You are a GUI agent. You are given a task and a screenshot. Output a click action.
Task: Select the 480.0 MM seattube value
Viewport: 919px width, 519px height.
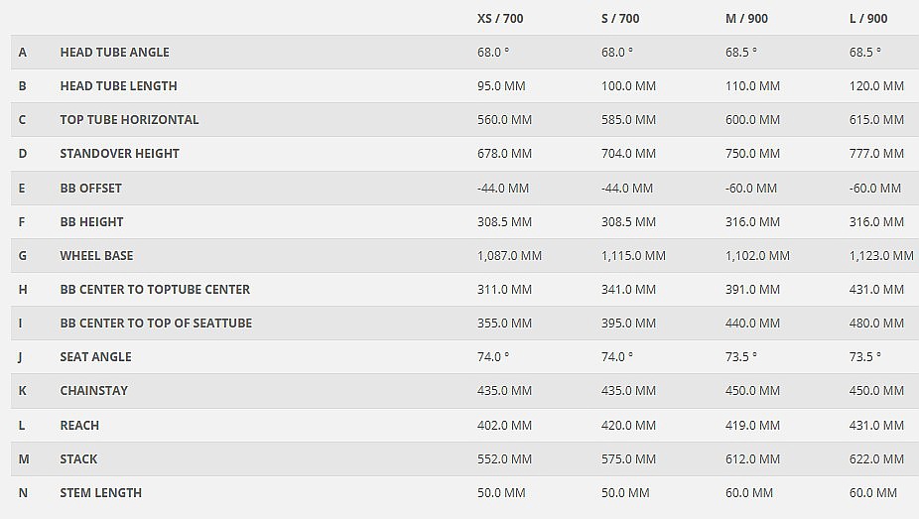click(x=876, y=323)
